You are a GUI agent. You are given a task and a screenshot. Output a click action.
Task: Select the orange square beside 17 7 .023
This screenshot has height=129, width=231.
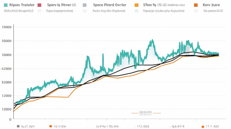203,126
